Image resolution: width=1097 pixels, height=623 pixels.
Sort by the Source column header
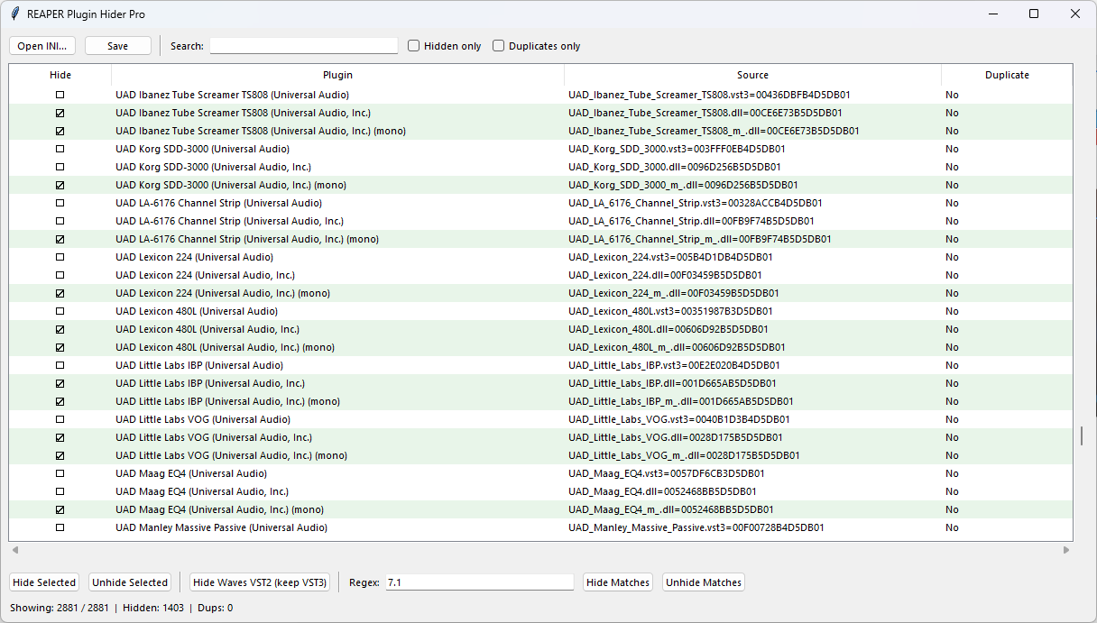click(x=752, y=75)
